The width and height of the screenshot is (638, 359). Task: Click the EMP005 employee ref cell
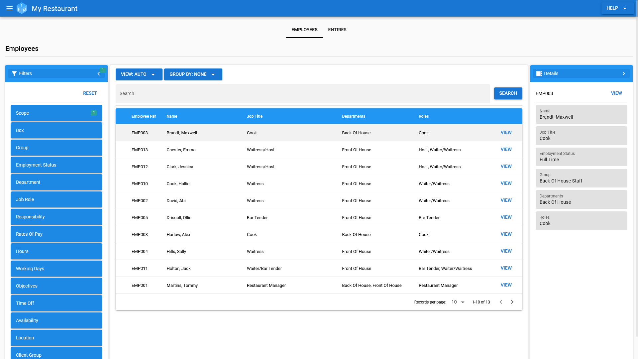(x=140, y=218)
